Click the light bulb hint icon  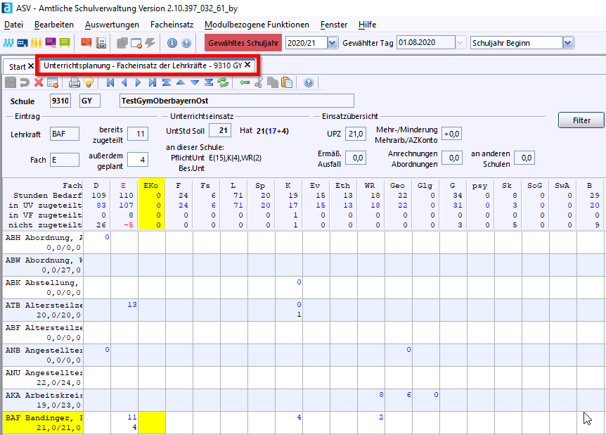point(89,82)
